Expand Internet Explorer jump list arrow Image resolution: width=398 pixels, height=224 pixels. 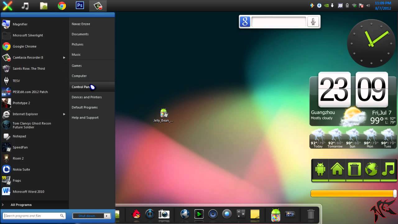[64, 114]
